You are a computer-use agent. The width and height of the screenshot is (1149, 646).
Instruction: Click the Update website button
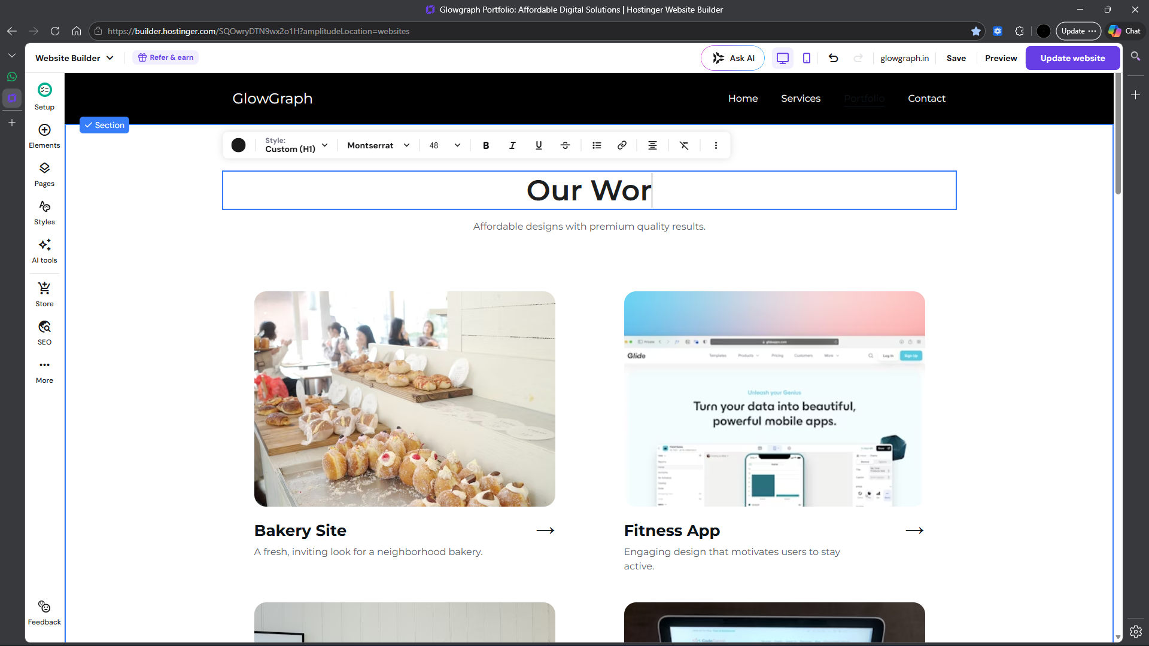click(x=1072, y=58)
